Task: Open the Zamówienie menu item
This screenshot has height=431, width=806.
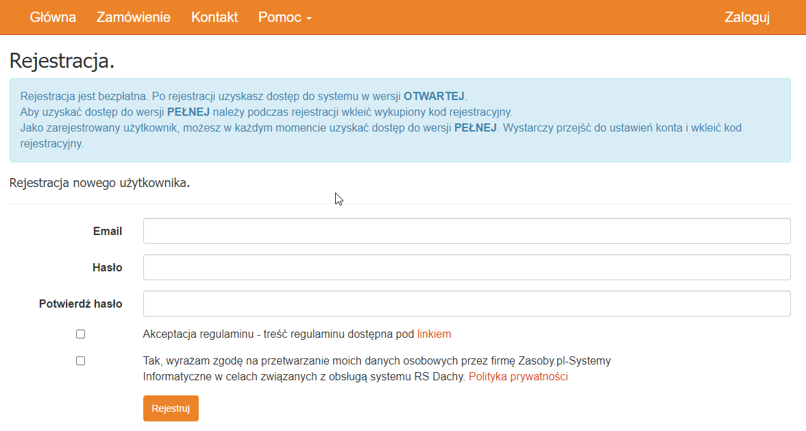Action: [134, 17]
